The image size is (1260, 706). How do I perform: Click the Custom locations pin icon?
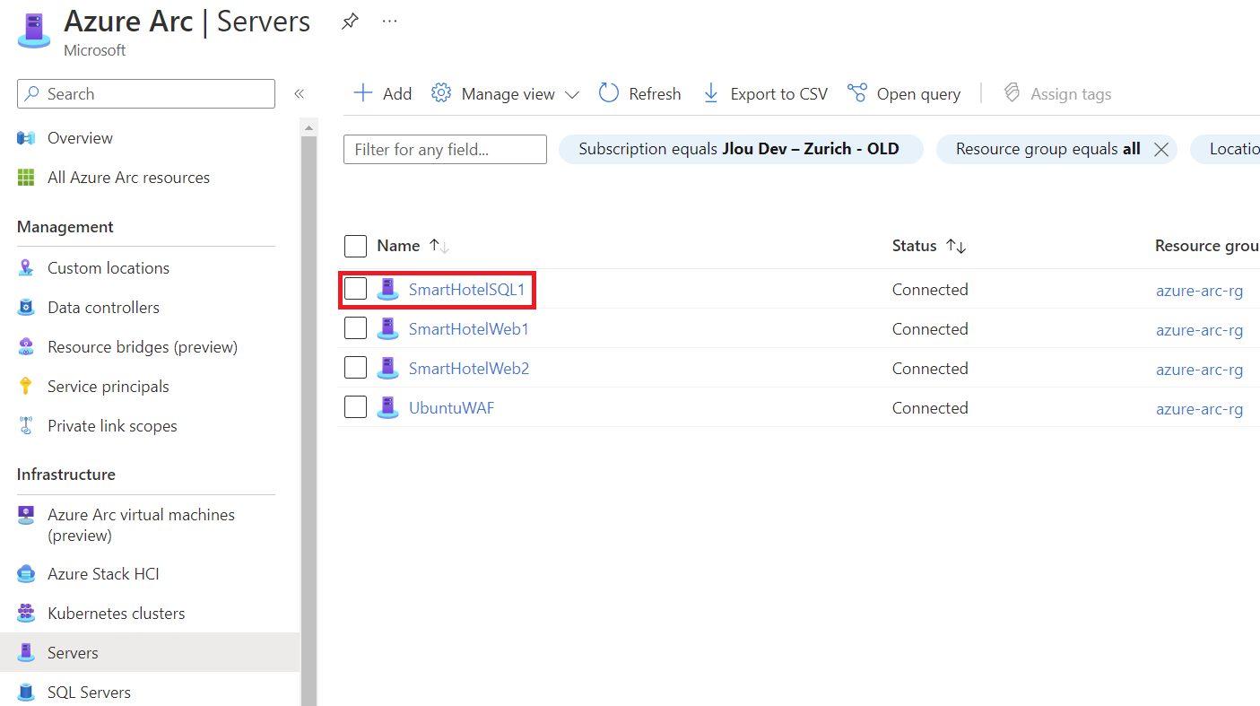26,268
